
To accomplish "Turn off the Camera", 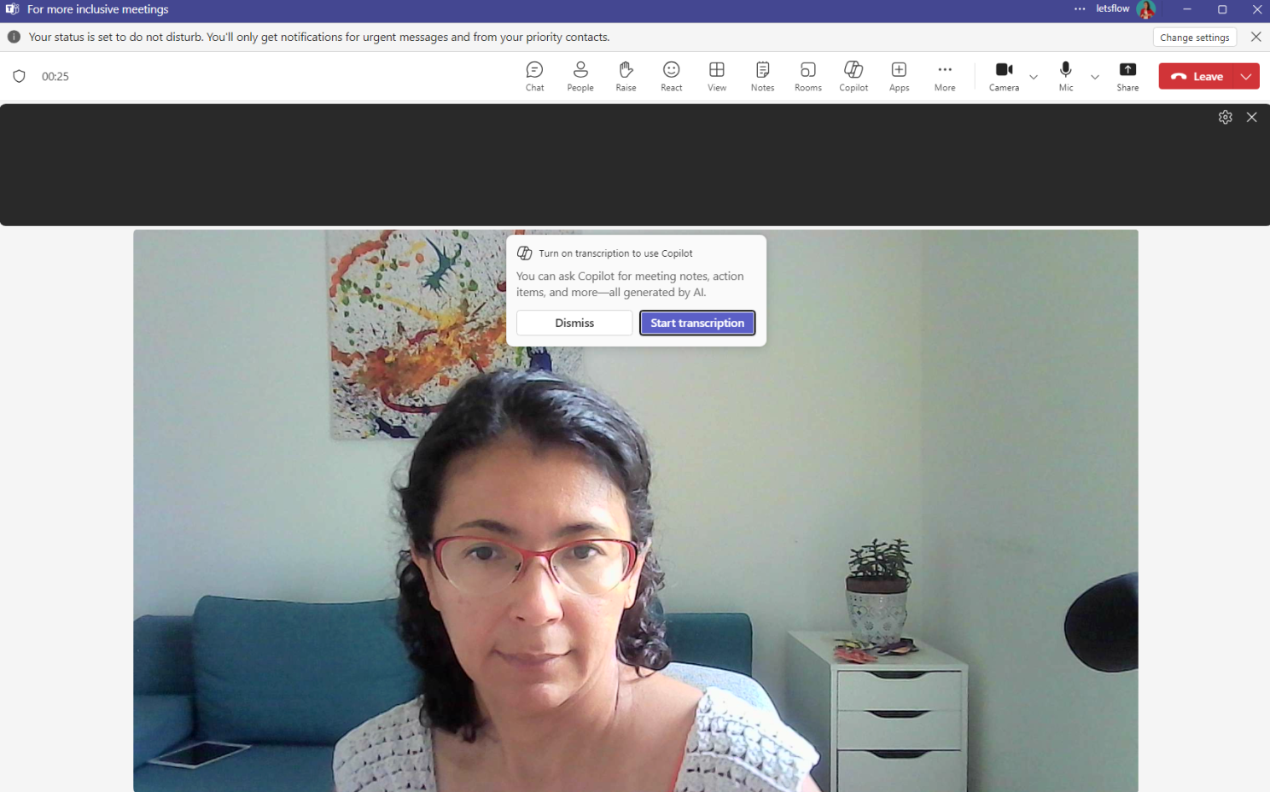I will [1005, 76].
